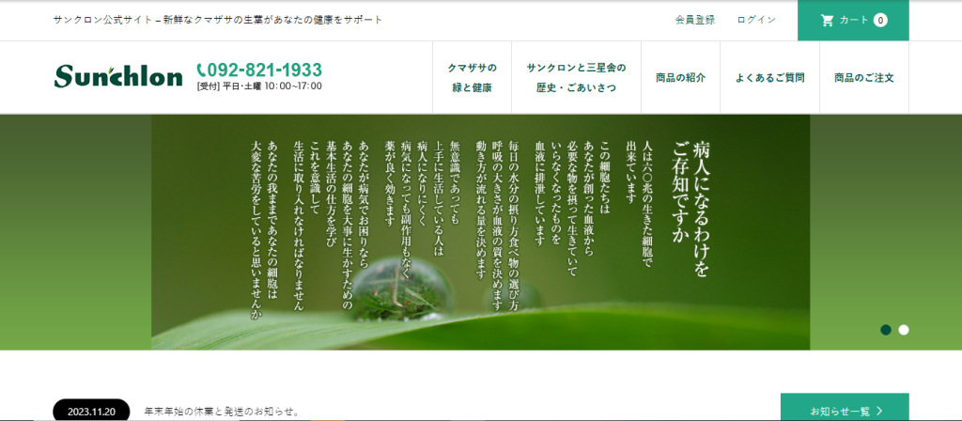Click the 会員登録 link

click(694, 20)
